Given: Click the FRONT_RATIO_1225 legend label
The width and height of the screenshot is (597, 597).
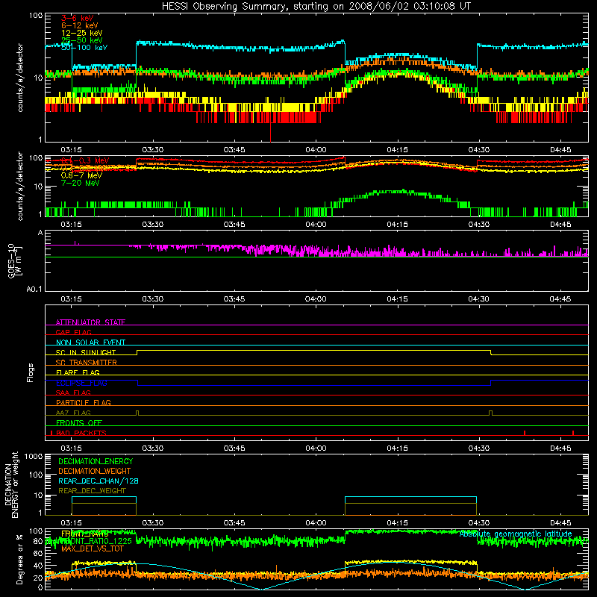Looking at the screenshot, I should point(96,542).
